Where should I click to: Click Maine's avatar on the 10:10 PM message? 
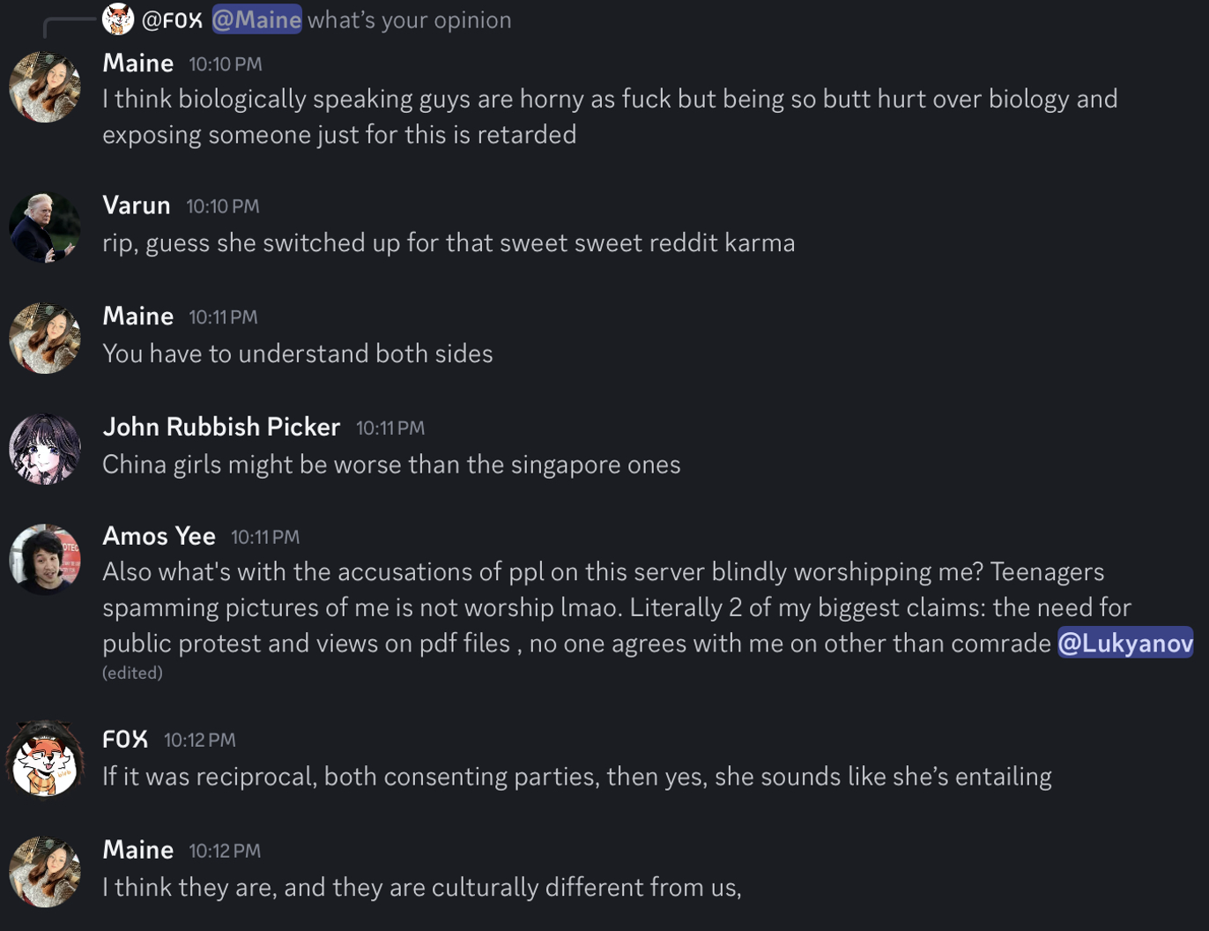click(x=45, y=86)
